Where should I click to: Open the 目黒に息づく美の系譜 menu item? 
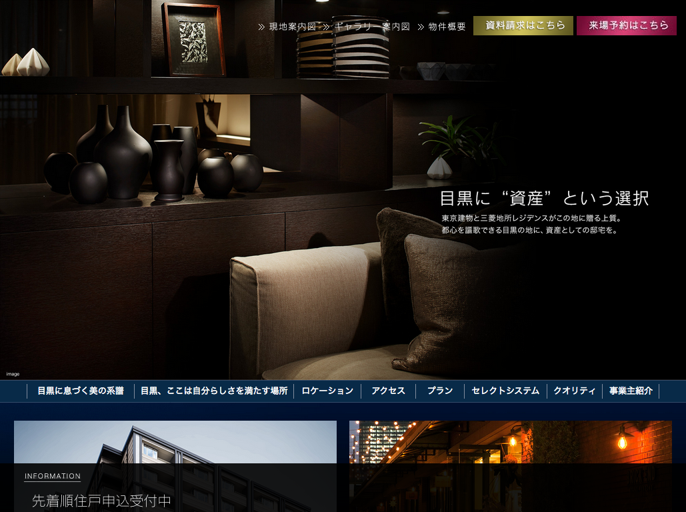(x=81, y=391)
